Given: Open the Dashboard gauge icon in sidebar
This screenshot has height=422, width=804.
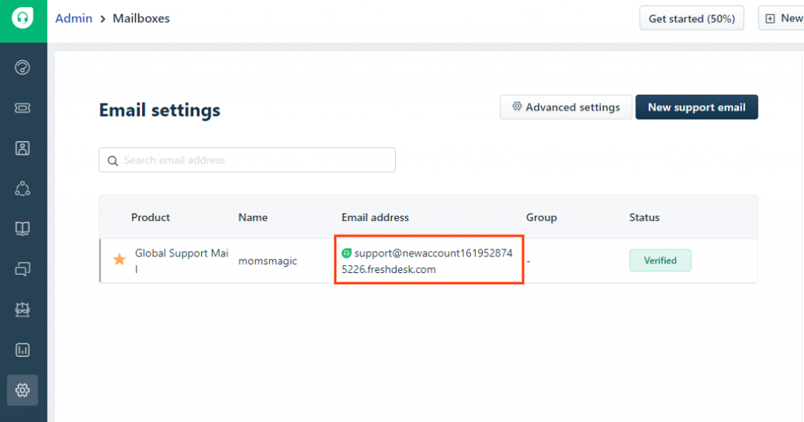Looking at the screenshot, I should 23,67.
